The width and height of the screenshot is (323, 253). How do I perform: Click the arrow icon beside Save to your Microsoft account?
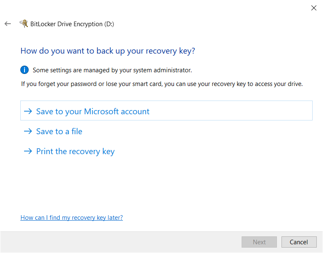(x=28, y=111)
